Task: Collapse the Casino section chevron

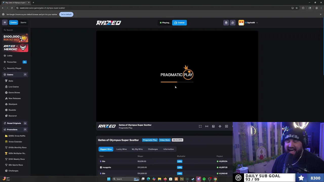Action: coord(25,75)
